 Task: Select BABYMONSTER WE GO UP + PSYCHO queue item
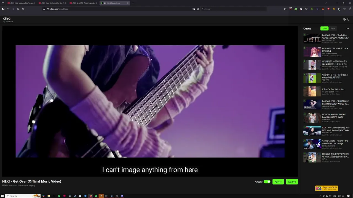[x=327, y=52]
